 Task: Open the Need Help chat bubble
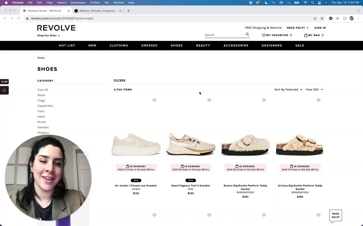pos(336,216)
